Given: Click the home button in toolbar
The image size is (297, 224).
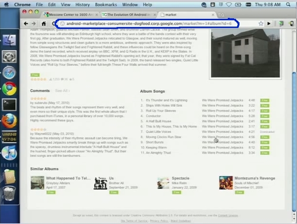Looking at the screenshot, I should pyautogui.click(x=44, y=24).
